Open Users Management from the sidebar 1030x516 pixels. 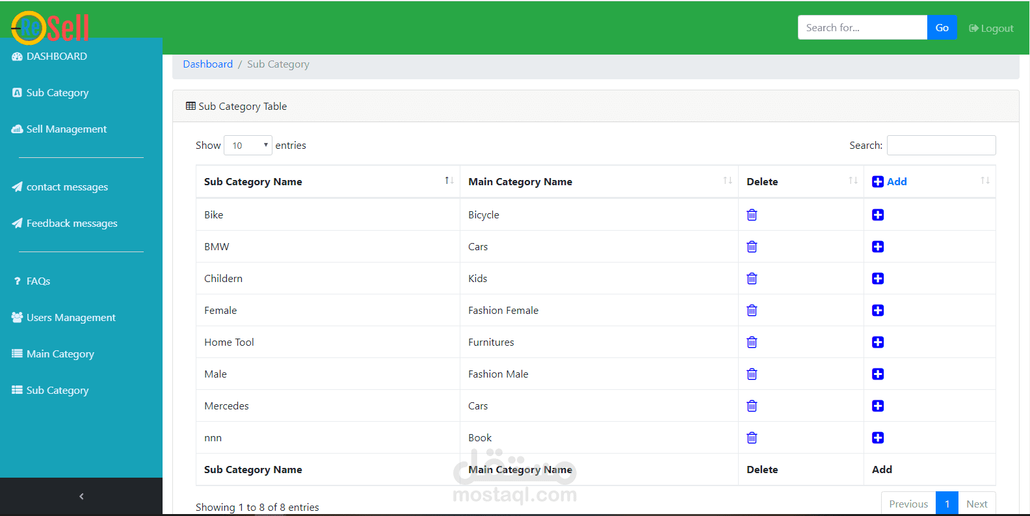[x=70, y=318]
